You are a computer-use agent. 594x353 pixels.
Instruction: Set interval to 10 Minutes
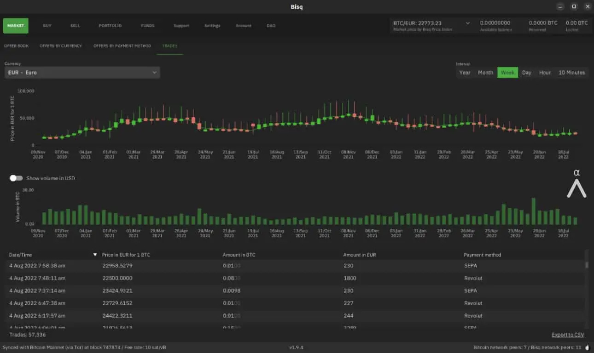[571, 73]
